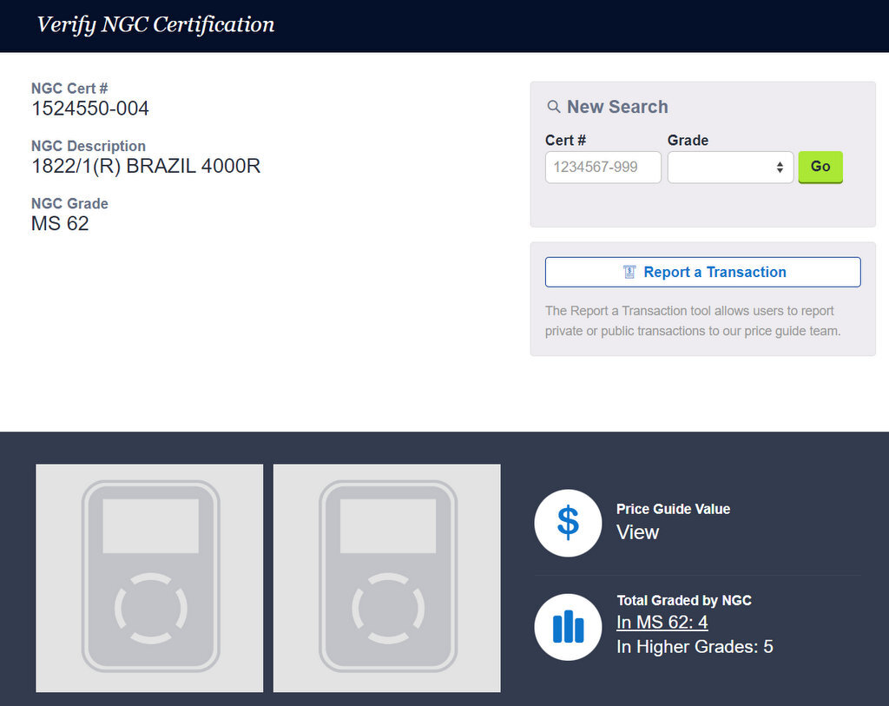The width and height of the screenshot is (889, 706).
Task: Click the New Search heading text
Action: [617, 107]
